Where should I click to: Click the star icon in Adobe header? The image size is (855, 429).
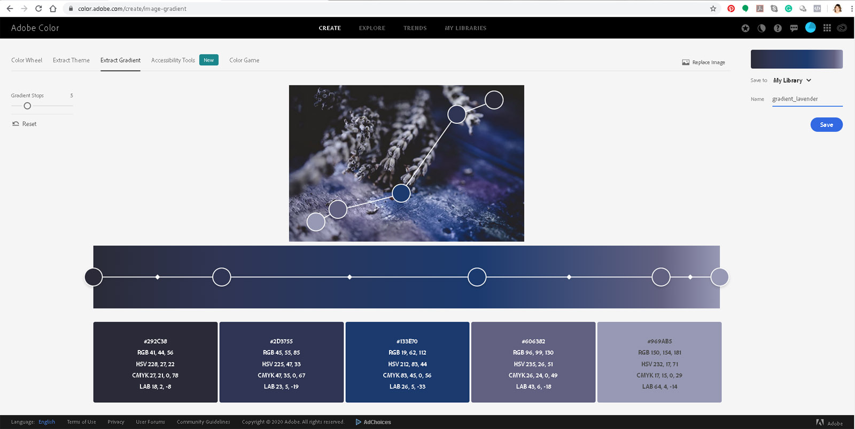tap(745, 28)
